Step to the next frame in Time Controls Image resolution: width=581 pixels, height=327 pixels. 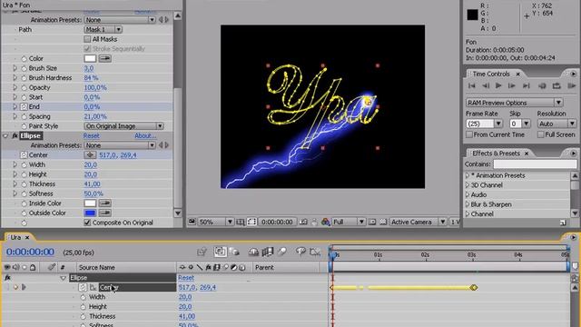[x=512, y=85]
